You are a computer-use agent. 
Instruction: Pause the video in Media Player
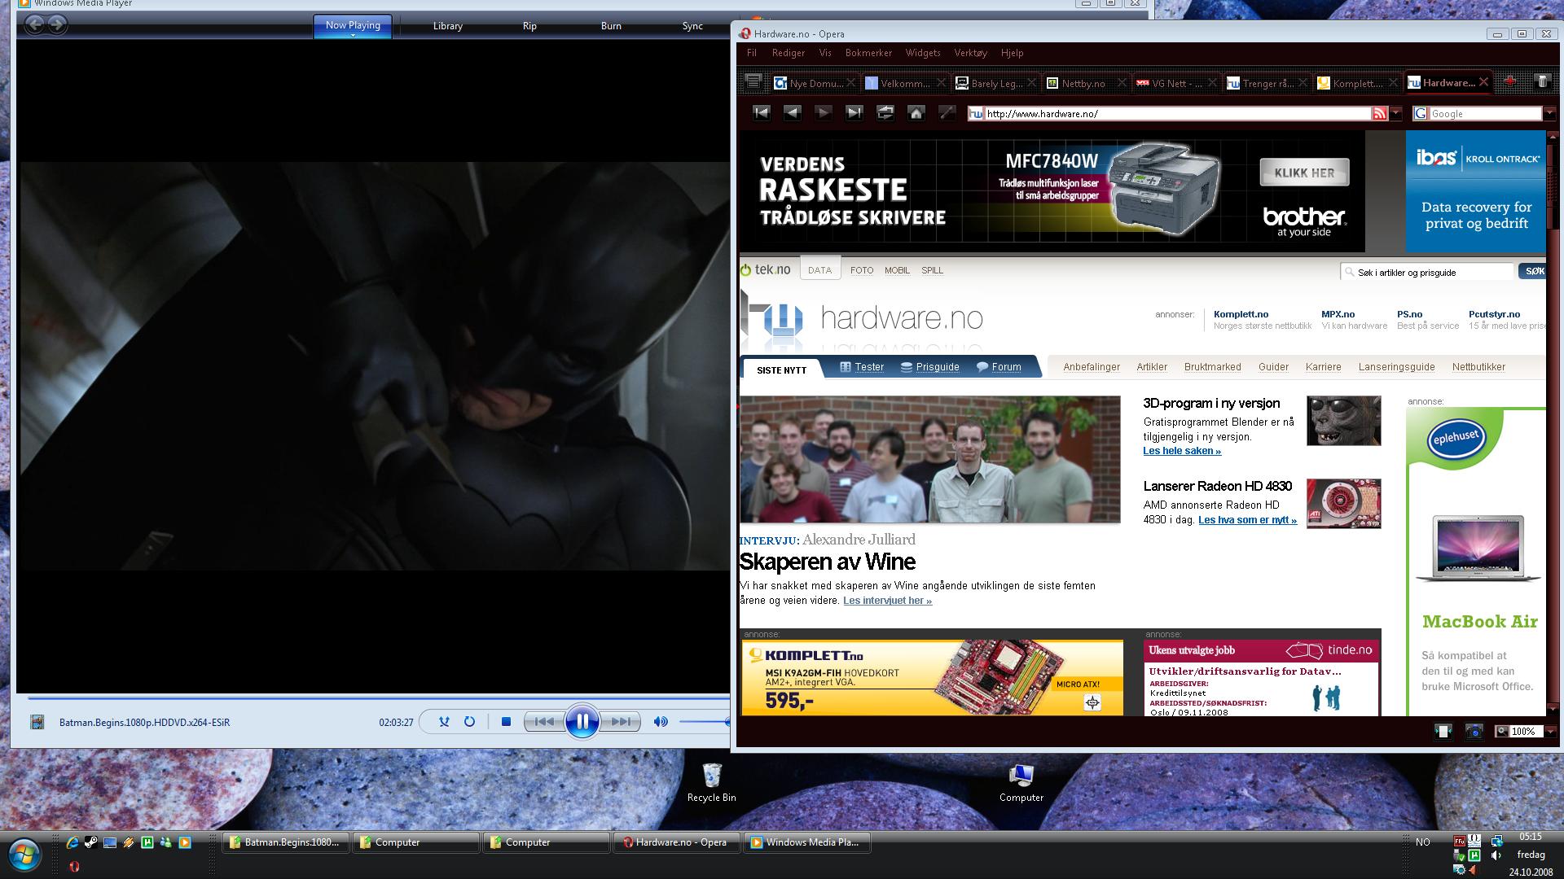point(582,721)
